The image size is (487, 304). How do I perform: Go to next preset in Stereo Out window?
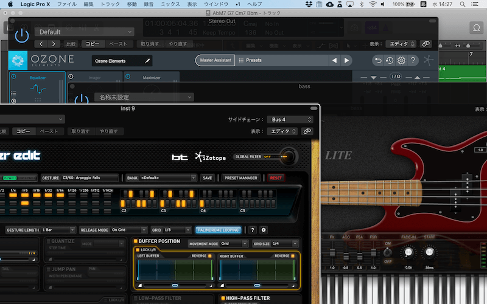click(x=54, y=44)
